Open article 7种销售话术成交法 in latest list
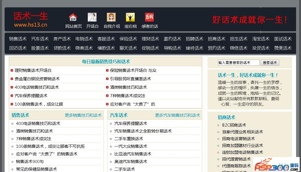 click(127, 96)
